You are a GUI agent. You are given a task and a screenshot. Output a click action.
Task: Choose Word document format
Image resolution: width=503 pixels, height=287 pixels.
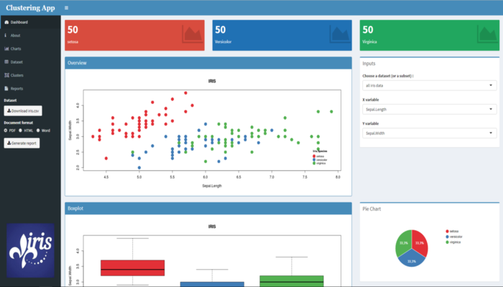coord(38,131)
